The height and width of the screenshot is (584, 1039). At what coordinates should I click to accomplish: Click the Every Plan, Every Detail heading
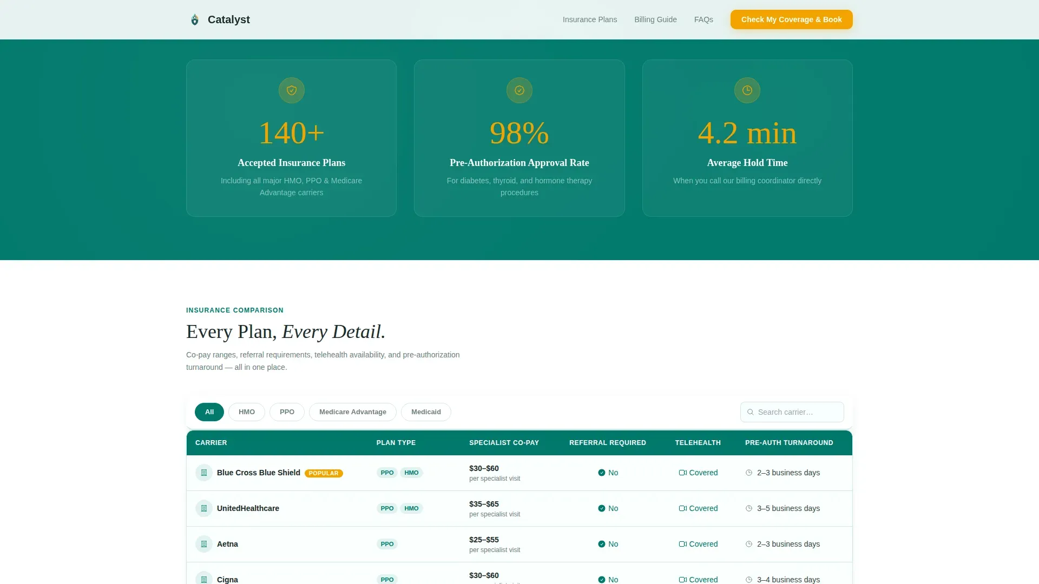coord(286,331)
